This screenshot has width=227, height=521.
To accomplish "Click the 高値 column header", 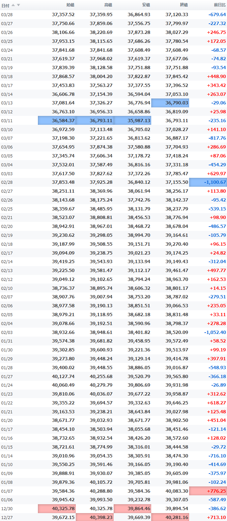I will coord(108,5).
